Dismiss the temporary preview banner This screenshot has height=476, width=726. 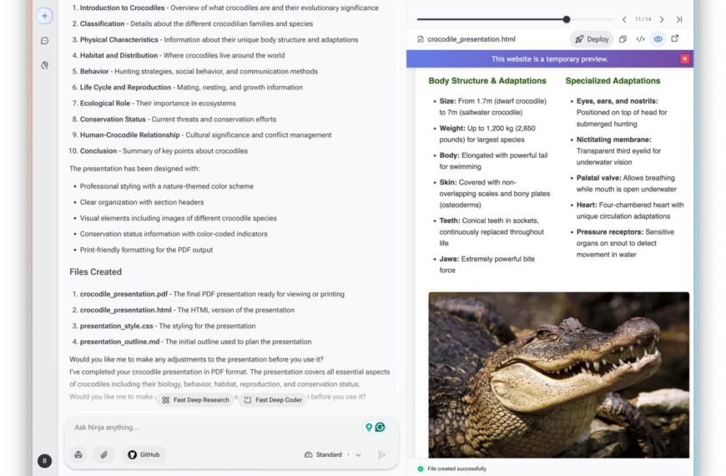pyautogui.click(x=684, y=58)
